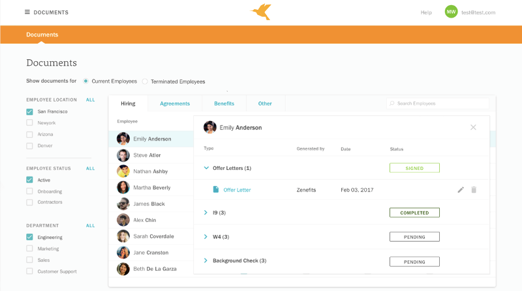Click the document file icon beside Offer Letter
This screenshot has height=291, width=522.
pyautogui.click(x=216, y=189)
